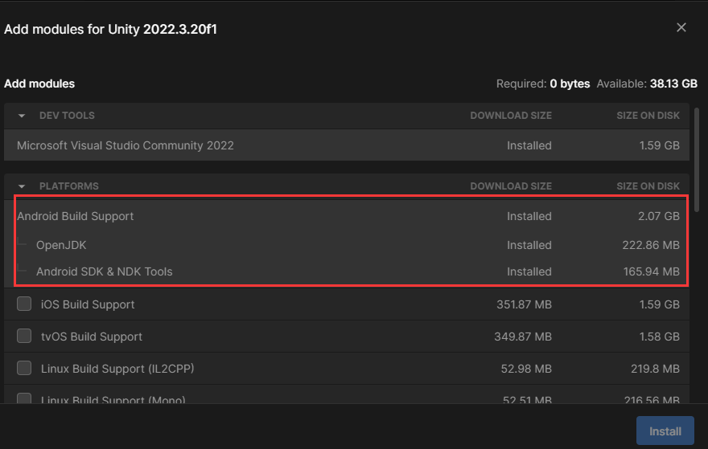
Task: Click the PLATFORMS section header label
Action: point(68,186)
